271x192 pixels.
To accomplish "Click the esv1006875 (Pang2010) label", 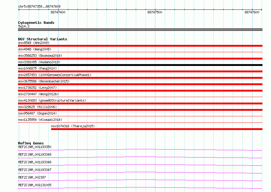I will [37, 68].
